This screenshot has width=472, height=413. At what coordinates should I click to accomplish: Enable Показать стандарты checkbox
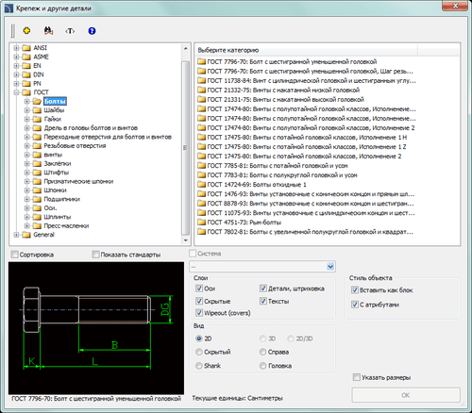pyautogui.click(x=95, y=255)
